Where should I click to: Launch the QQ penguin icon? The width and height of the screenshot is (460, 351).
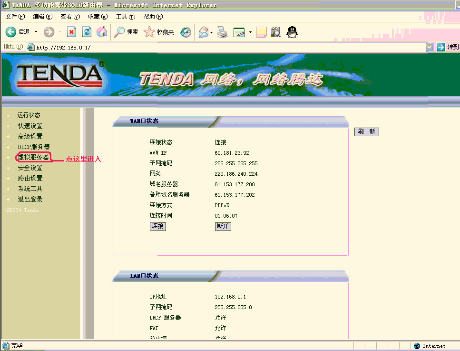tap(292, 32)
